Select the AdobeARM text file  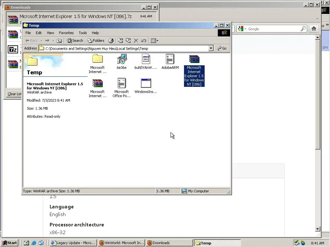tap(170, 61)
